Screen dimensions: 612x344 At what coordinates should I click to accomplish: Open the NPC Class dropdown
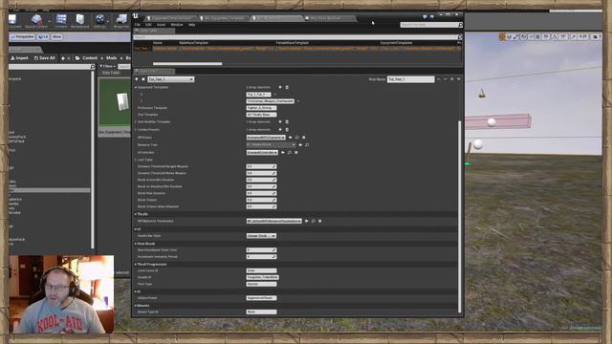click(x=266, y=138)
